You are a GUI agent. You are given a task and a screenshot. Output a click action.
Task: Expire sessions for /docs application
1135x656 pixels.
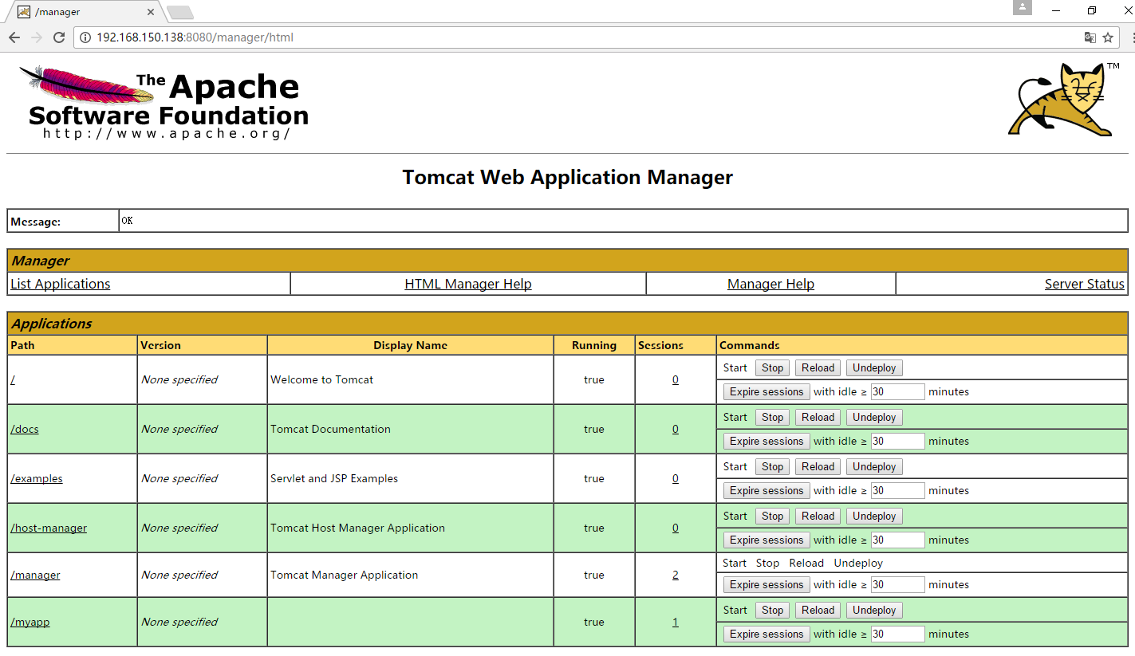click(x=767, y=441)
